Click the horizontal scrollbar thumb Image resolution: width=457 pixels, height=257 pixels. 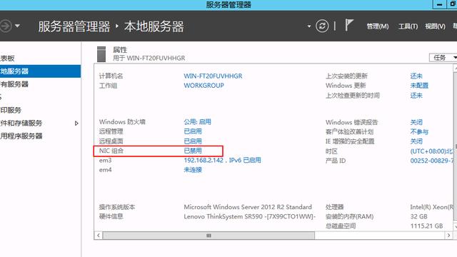[209, 236]
